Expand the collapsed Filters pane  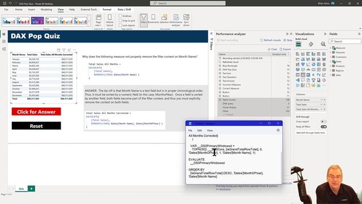[x=211, y=34]
